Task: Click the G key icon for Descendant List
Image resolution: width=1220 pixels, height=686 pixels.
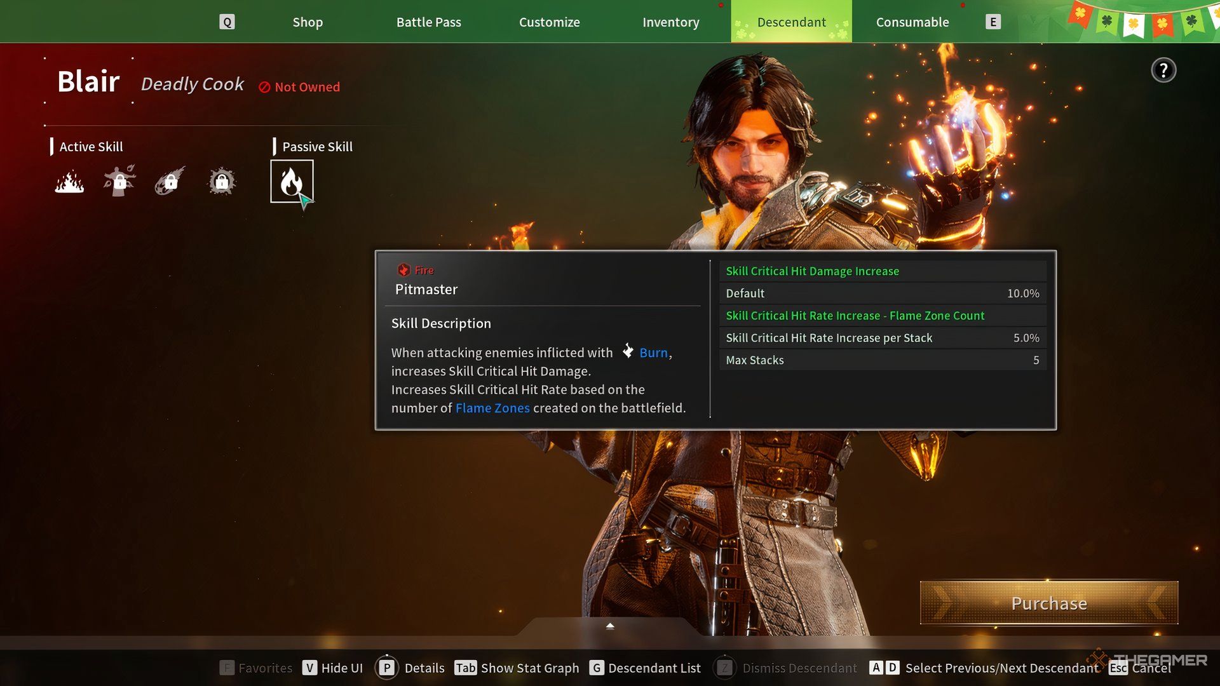Action: (x=596, y=668)
